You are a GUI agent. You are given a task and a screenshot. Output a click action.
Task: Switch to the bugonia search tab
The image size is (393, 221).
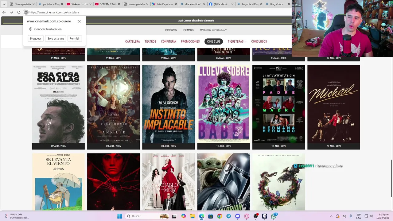point(249,4)
